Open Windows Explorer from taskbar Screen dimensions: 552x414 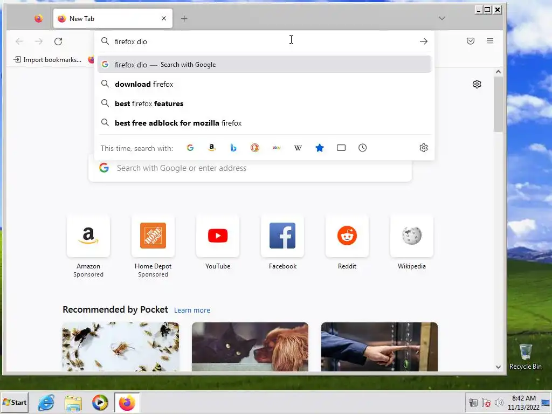click(x=73, y=403)
